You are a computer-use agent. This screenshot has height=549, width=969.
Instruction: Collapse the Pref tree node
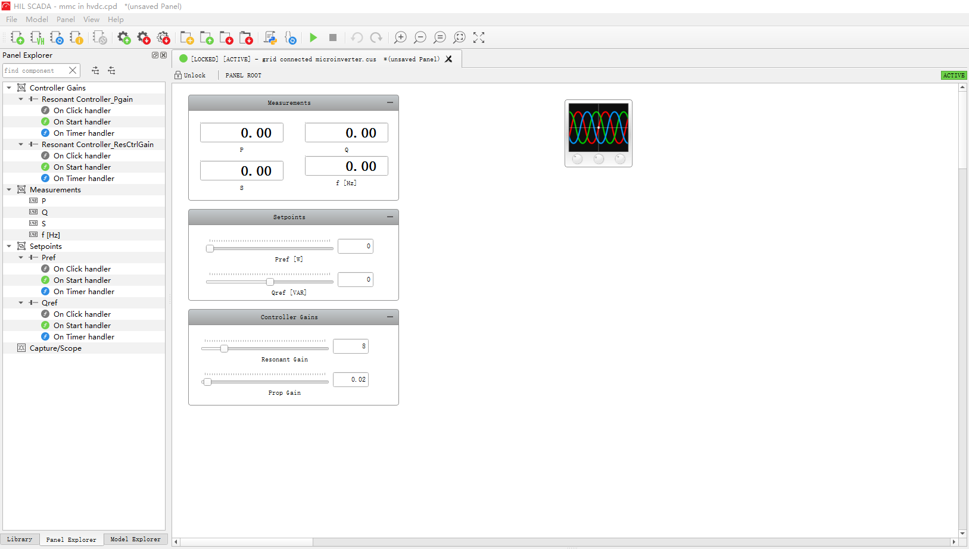21,258
